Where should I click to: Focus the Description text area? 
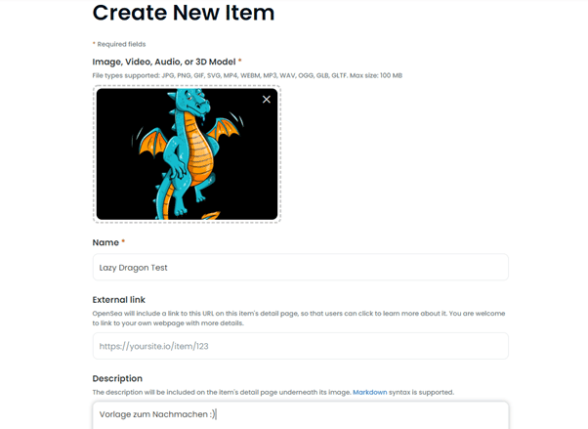301,415
